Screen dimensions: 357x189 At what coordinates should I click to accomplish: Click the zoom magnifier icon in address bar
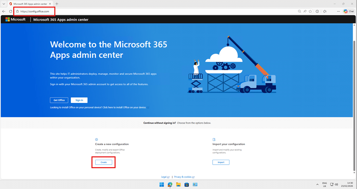[x=299, y=12]
